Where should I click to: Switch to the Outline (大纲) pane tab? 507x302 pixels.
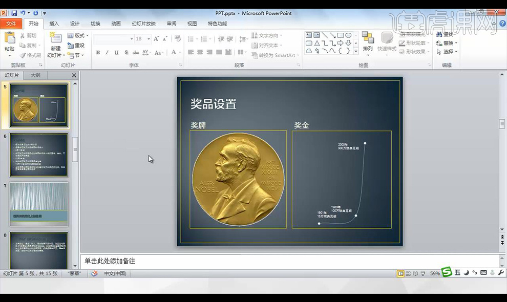click(35, 75)
